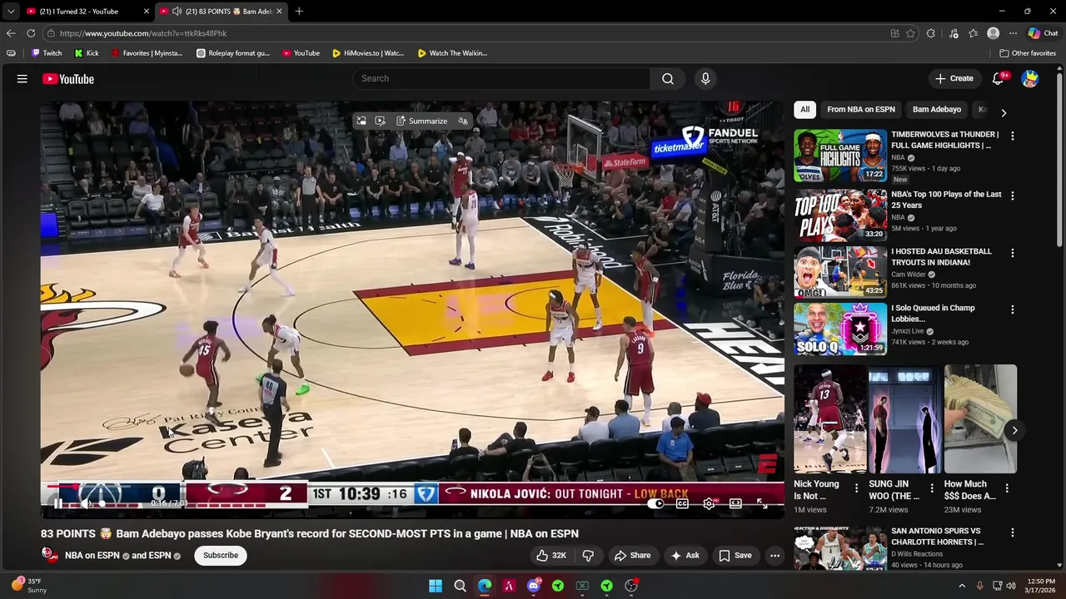Screen dimensions: 1066x599
Task: Mute the video using the volume icon
Action: click(x=87, y=503)
